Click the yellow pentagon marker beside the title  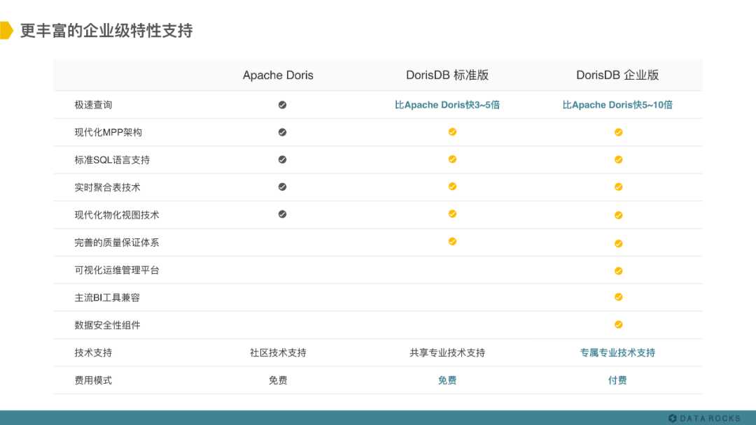click(6, 30)
